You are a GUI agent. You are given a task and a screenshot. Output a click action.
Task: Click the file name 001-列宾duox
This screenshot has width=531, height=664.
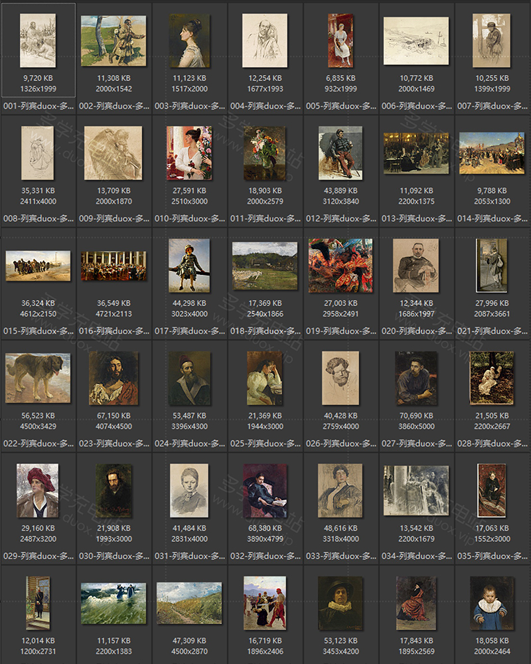(38, 106)
